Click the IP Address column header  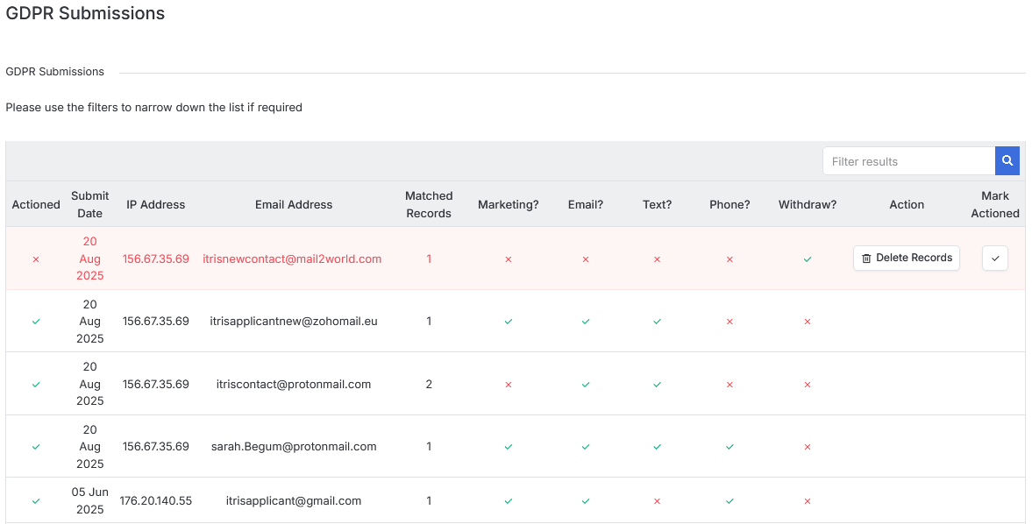click(156, 204)
